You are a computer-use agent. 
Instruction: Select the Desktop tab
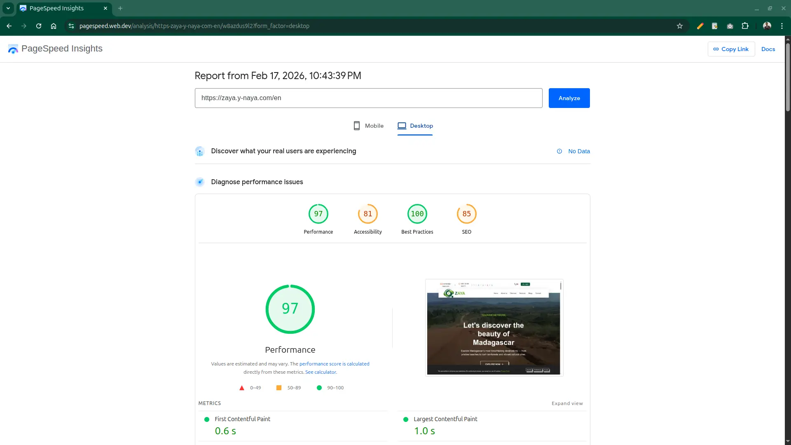[x=415, y=126]
